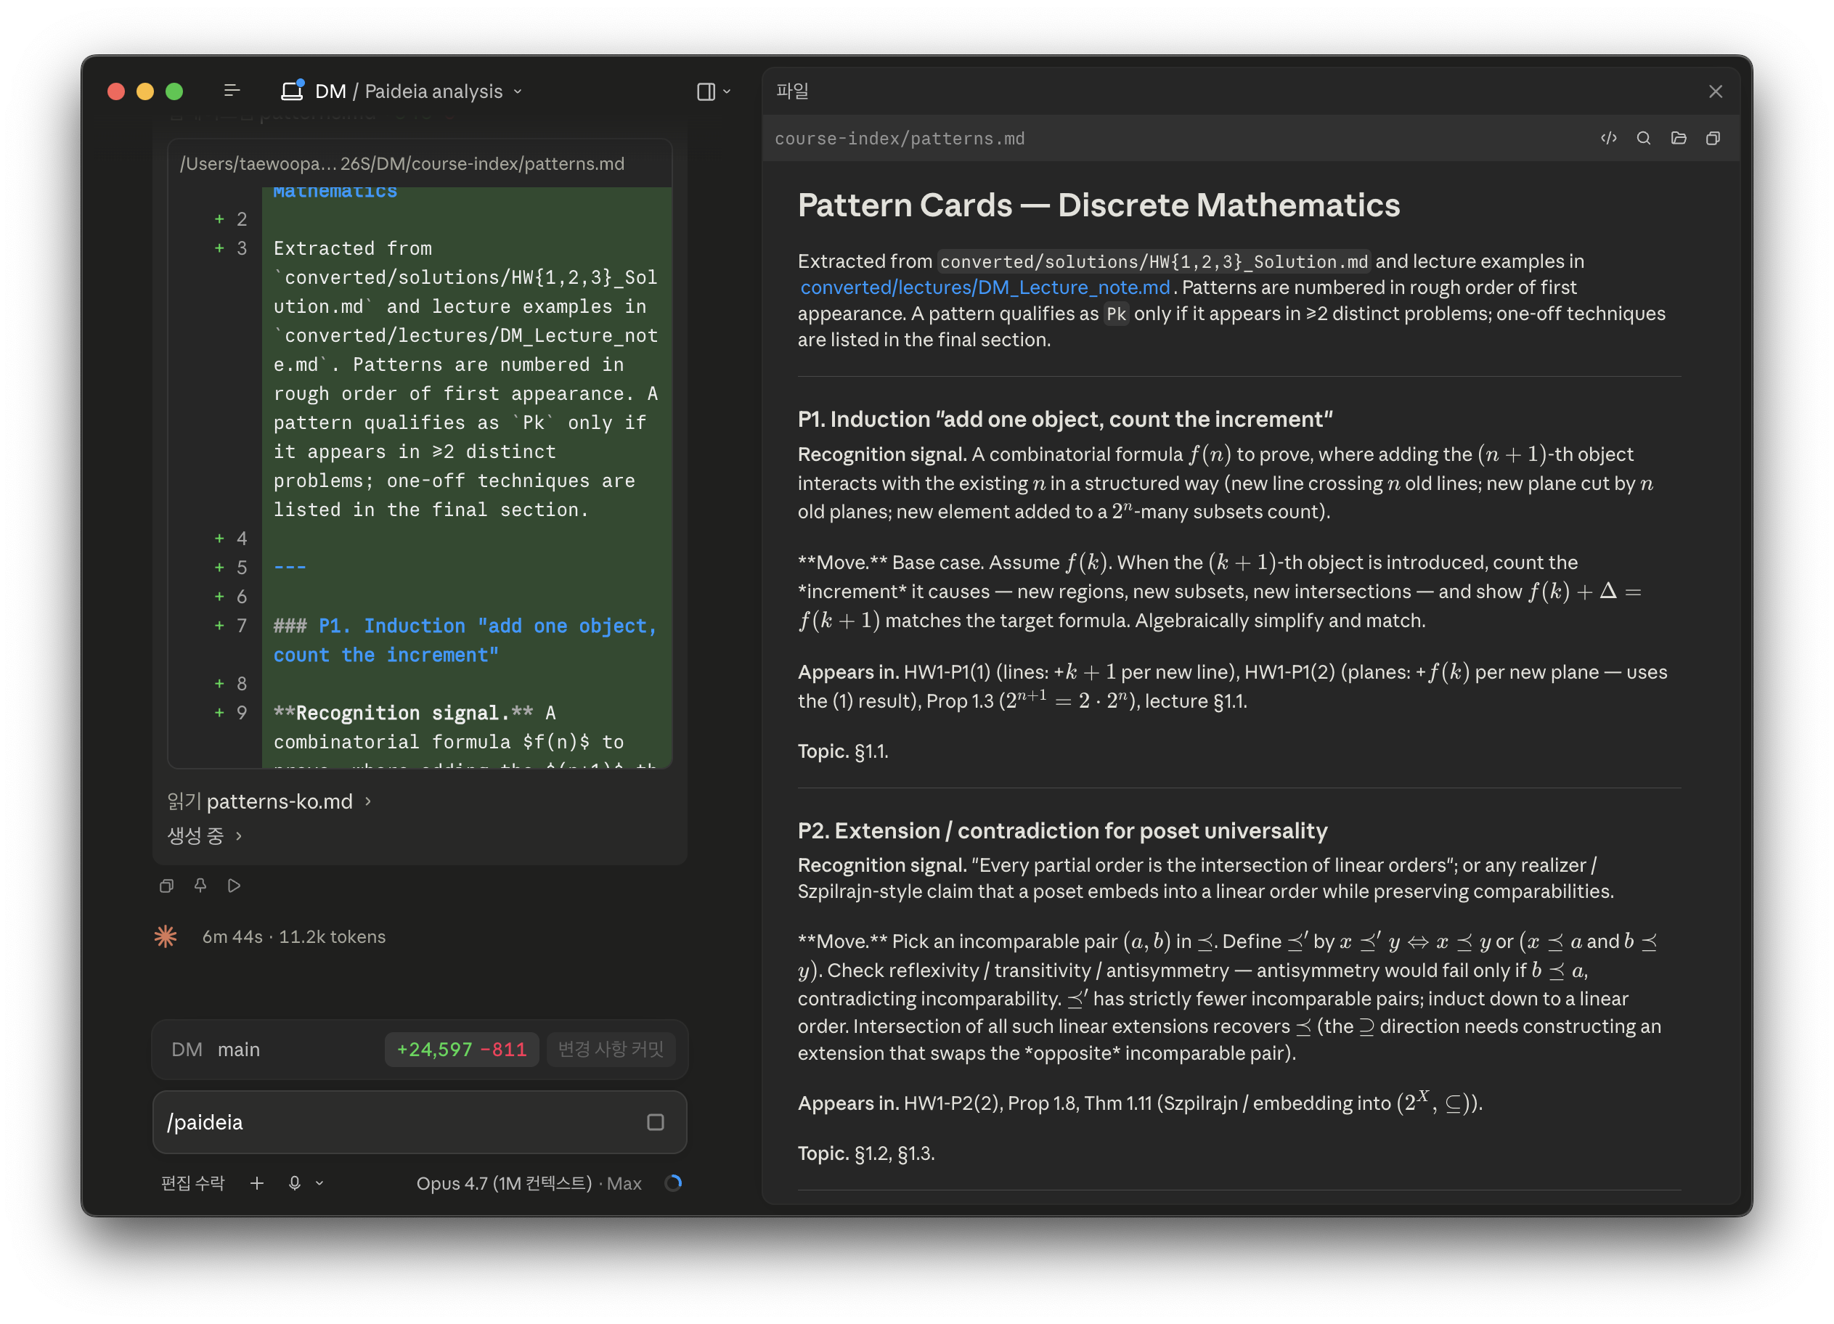
Task: Click the patterns.md file path header
Action: coord(402,163)
